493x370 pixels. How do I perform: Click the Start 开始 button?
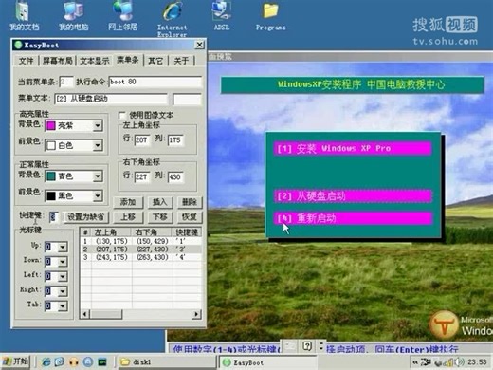[x=16, y=361]
